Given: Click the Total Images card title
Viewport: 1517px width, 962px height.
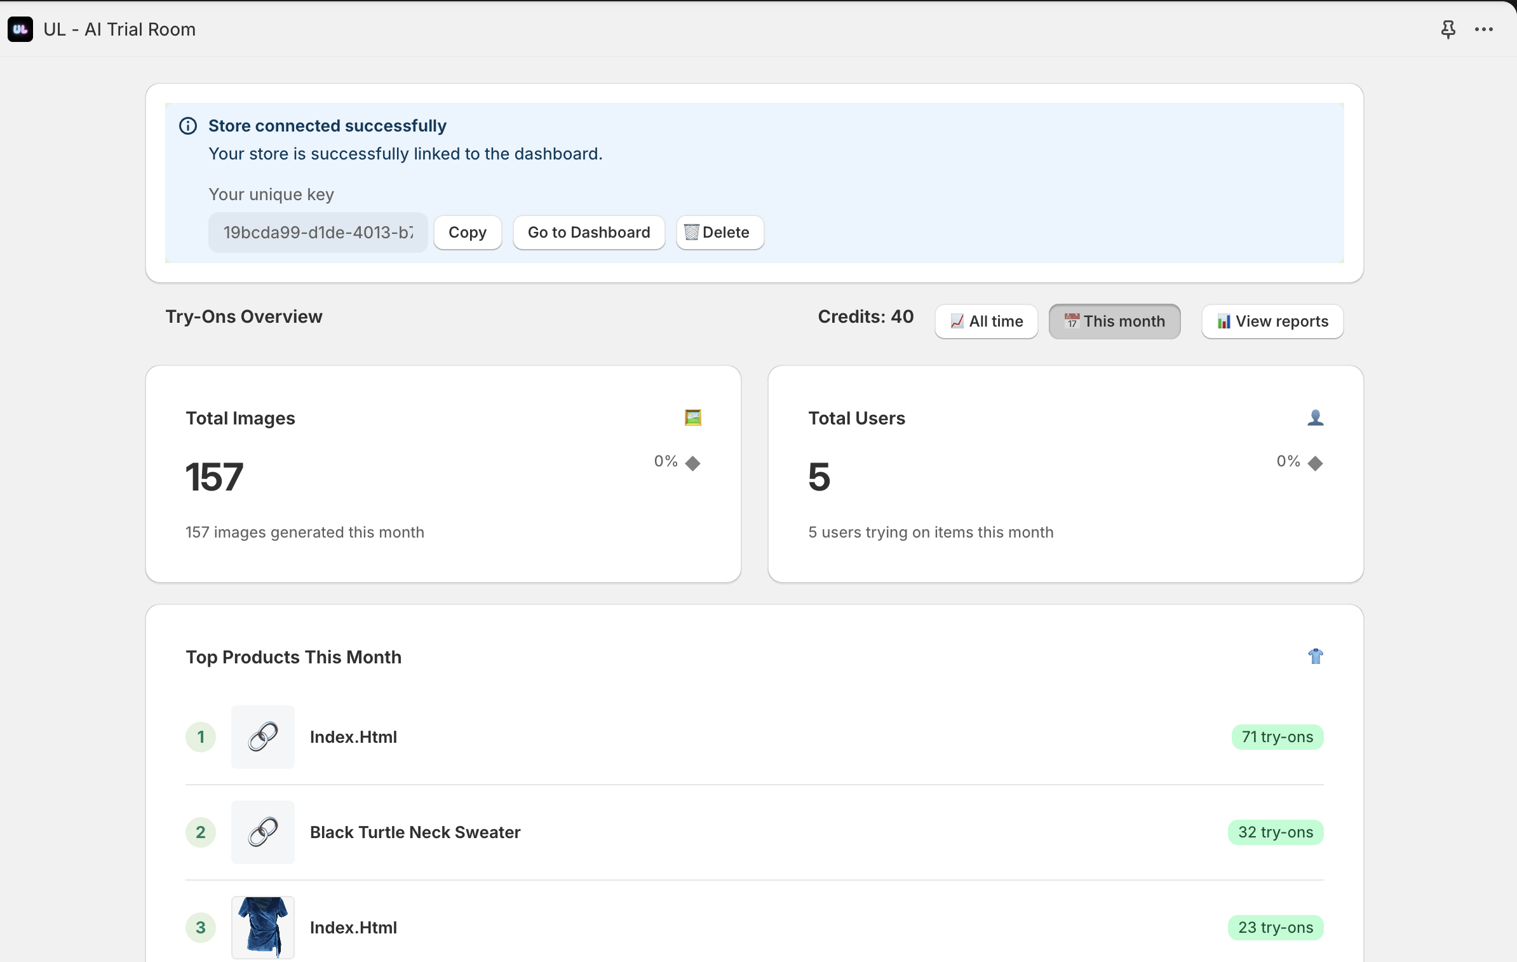Looking at the screenshot, I should coord(240,418).
